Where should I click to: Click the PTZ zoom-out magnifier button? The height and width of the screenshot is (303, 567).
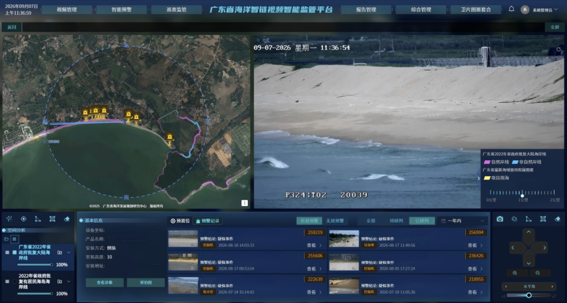538,273
